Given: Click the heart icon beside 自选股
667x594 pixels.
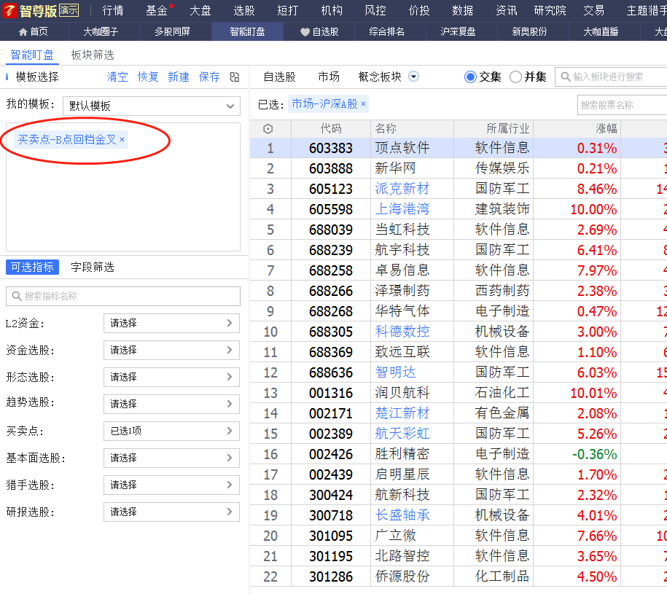Looking at the screenshot, I should (305, 32).
